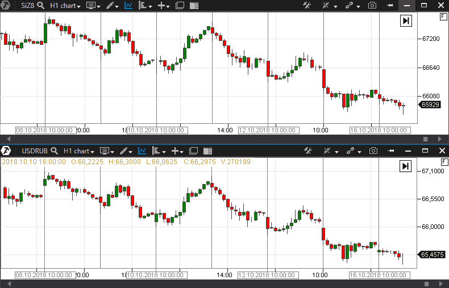Jump to latest bar in USDRUB chart
This screenshot has width=449, height=288.
click(x=405, y=166)
